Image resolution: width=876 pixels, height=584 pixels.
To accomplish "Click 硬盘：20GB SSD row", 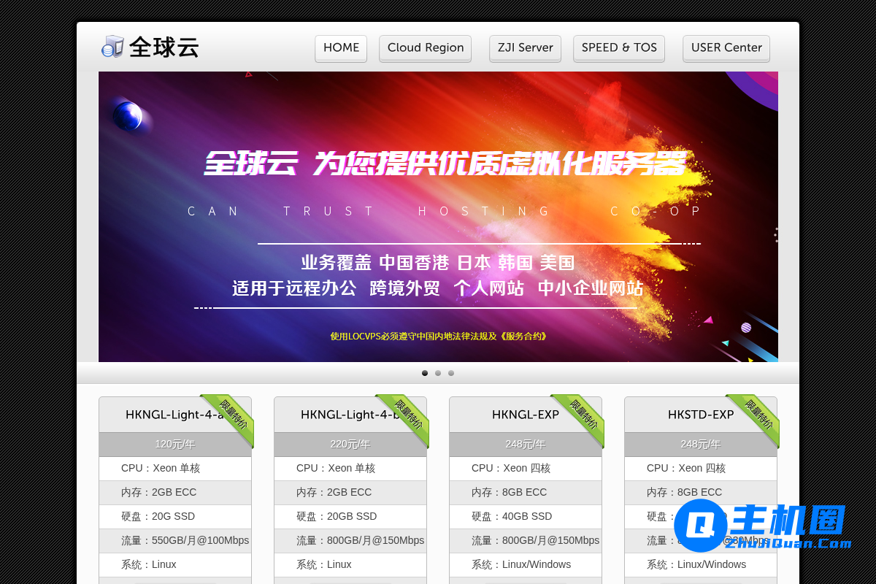I will [350, 516].
